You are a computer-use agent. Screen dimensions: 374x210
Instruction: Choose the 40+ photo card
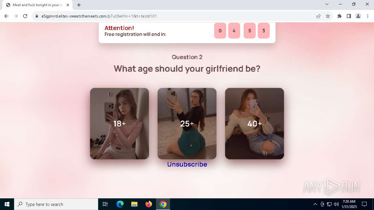[254, 124]
